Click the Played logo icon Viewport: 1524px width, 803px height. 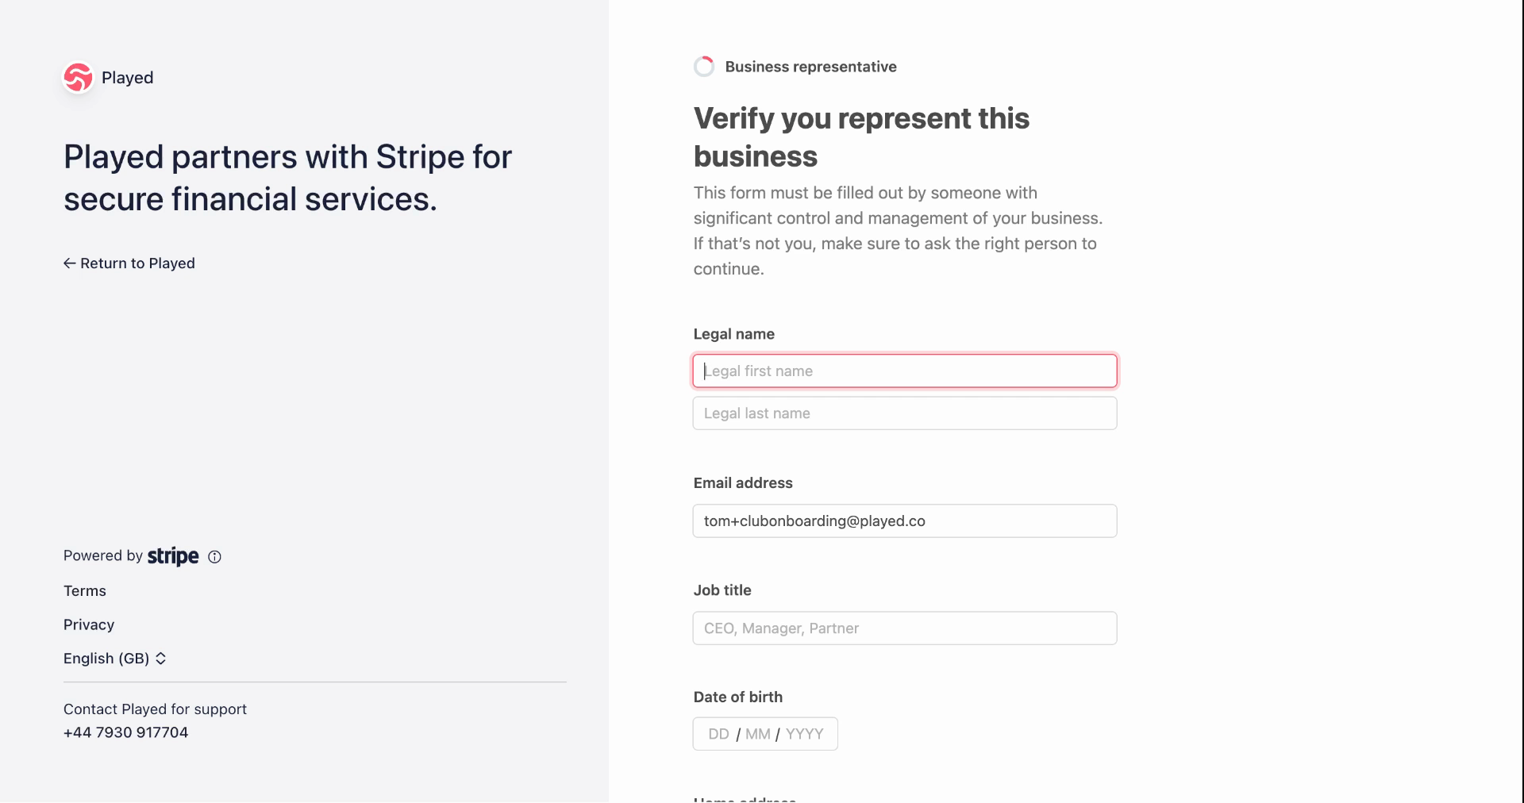pyautogui.click(x=78, y=78)
